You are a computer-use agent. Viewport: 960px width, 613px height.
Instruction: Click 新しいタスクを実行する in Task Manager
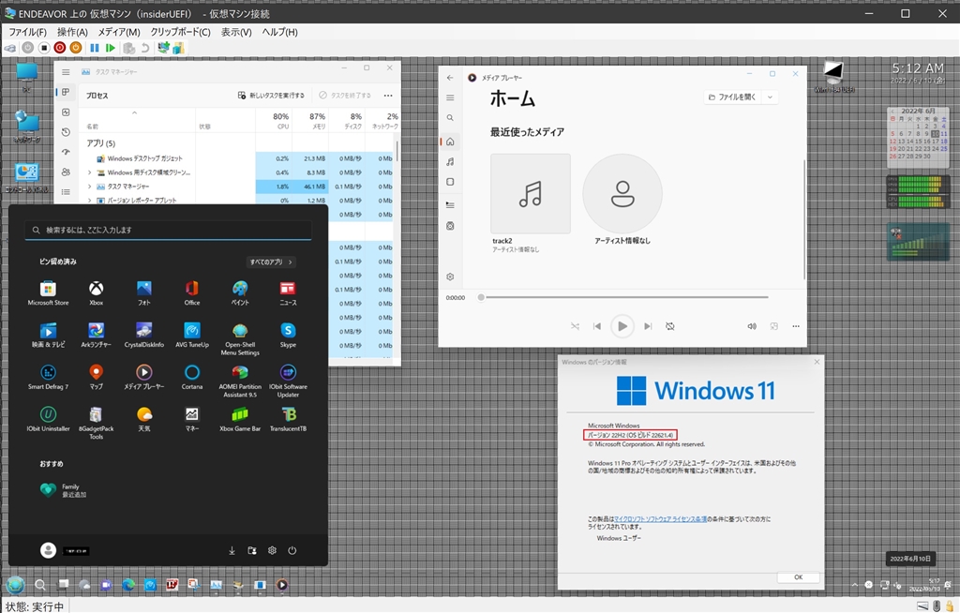pyautogui.click(x=271, y=96)
